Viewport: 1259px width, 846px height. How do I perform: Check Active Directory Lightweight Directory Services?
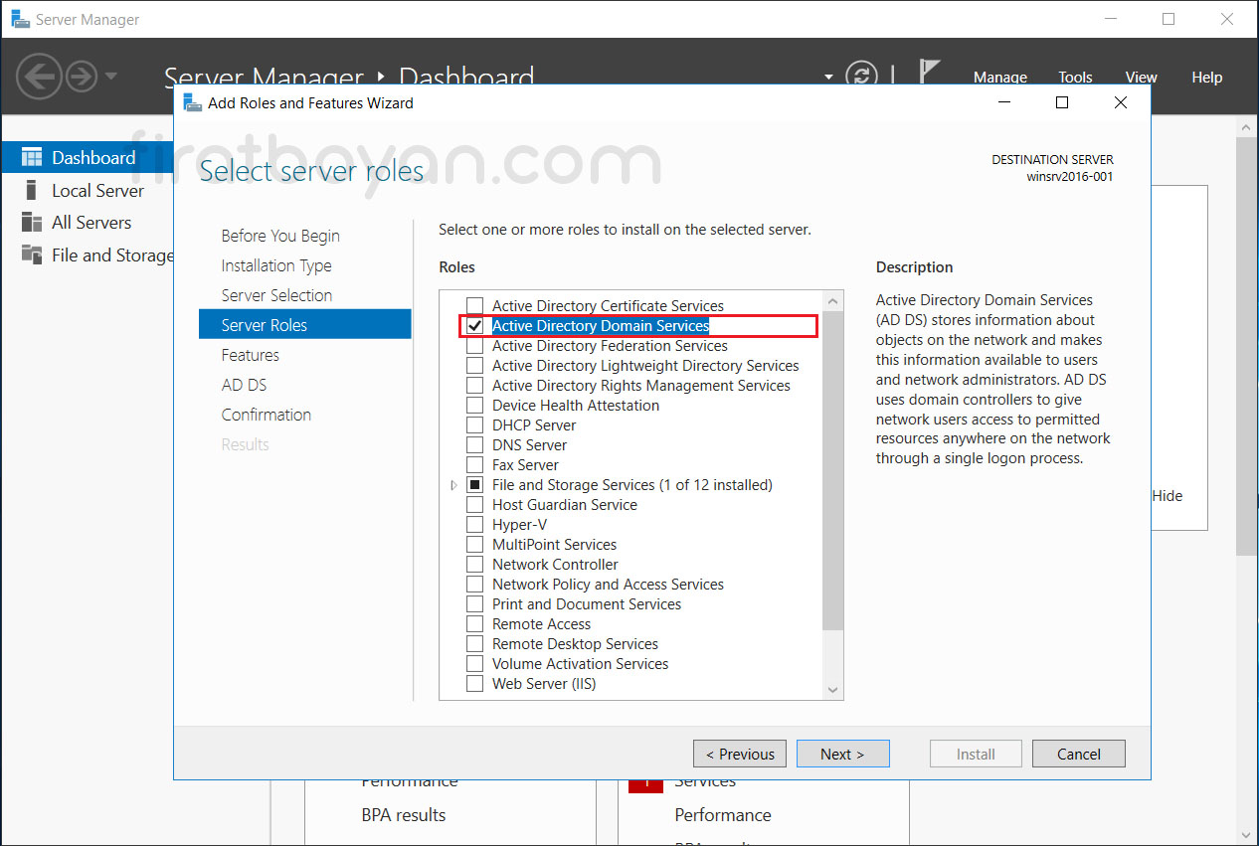click(x=475, y=366)
